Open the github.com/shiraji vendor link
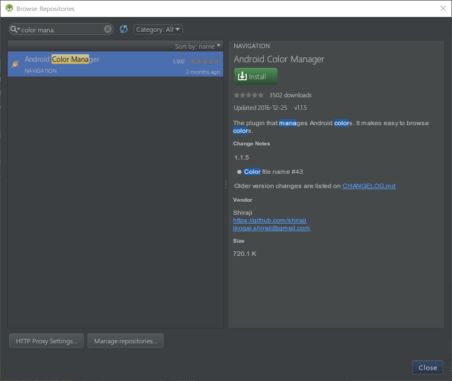452x381 pixels. coord(270,220)
